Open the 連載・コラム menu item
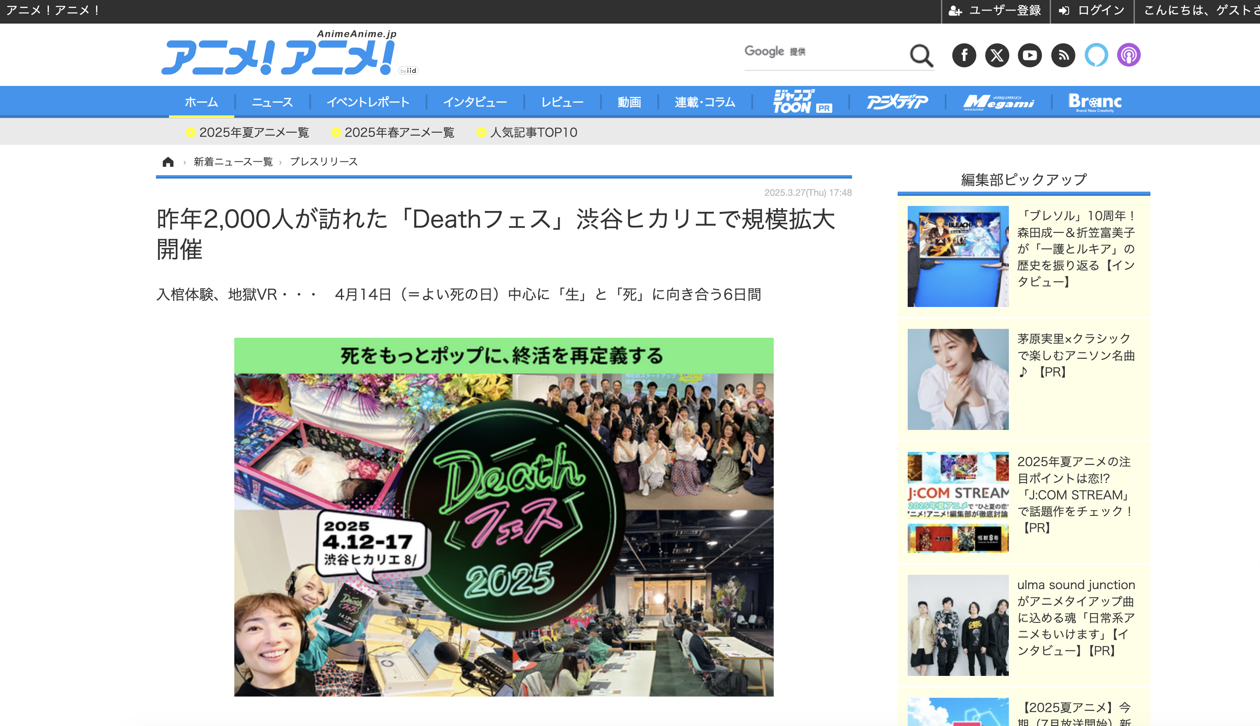This screenshot has height=726, width=1260. click(705, 102)
